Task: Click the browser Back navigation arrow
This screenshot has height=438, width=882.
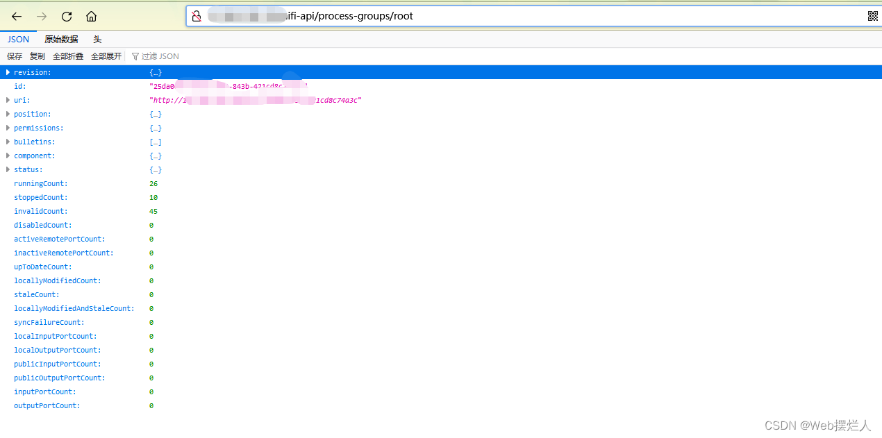Action: (x=17, y=15)
